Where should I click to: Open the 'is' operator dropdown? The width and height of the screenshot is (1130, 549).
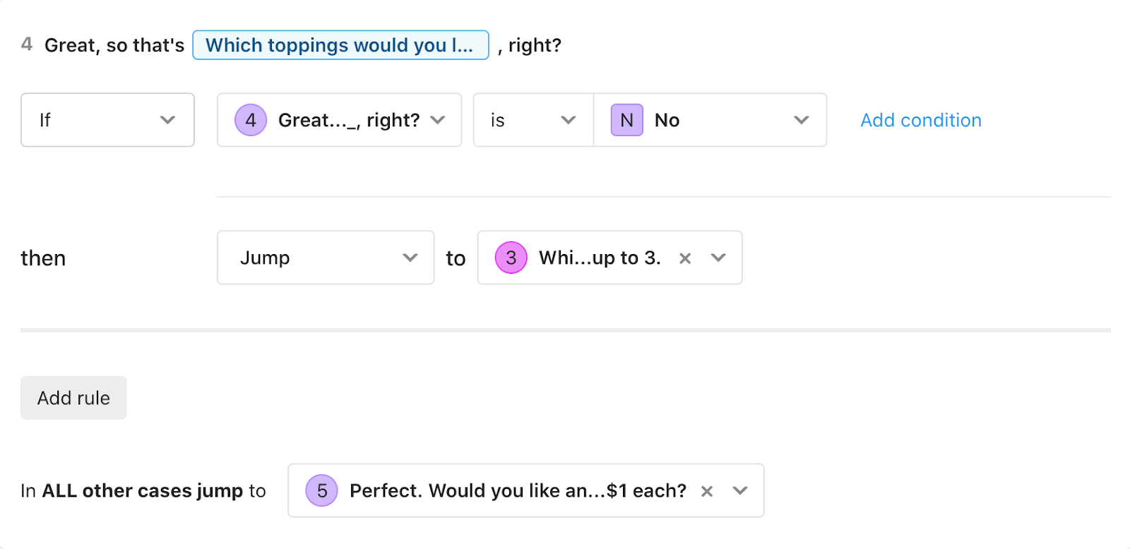(533, 120)
